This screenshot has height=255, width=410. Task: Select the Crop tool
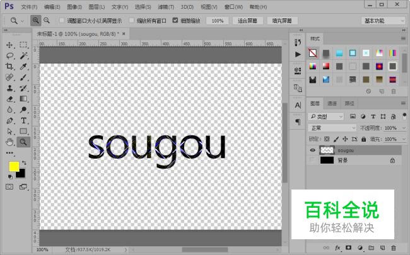(x=9, y=66)
